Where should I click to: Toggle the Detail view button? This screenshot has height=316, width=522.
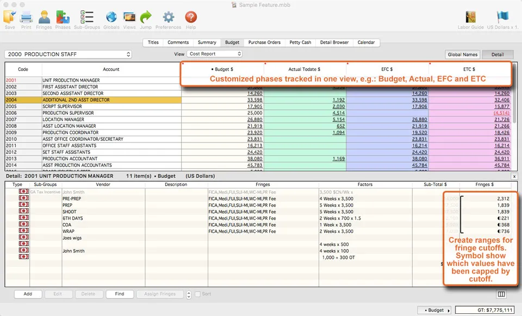coord(498,54)
